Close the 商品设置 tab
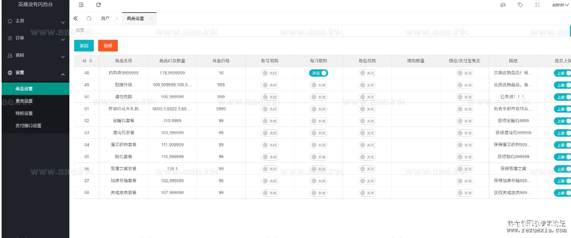 152,19
